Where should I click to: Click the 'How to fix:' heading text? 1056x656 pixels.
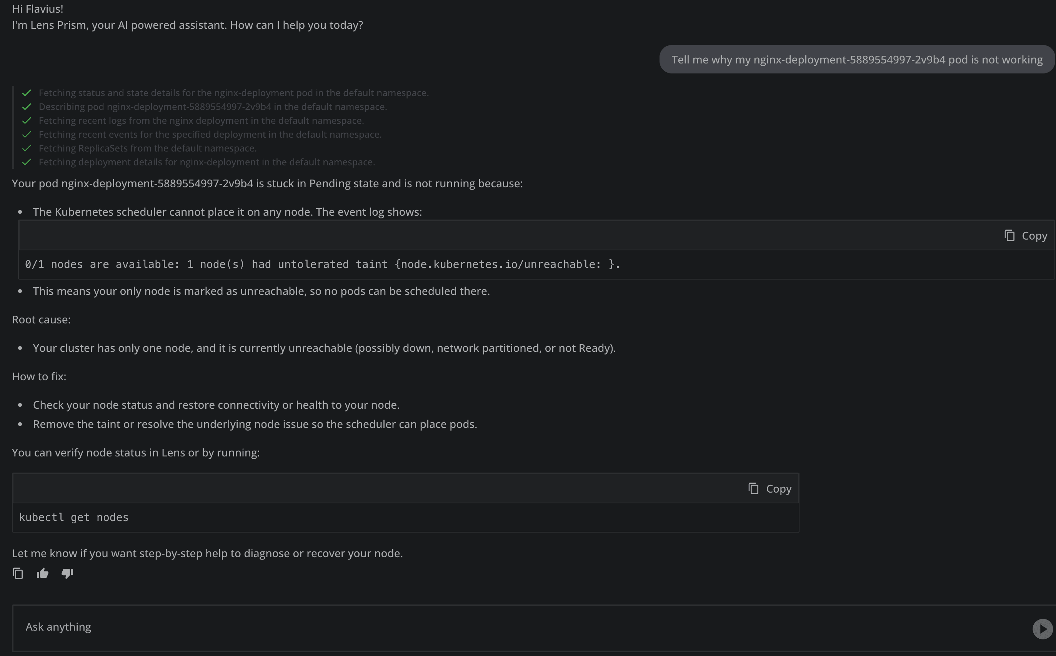click(39, 376)
